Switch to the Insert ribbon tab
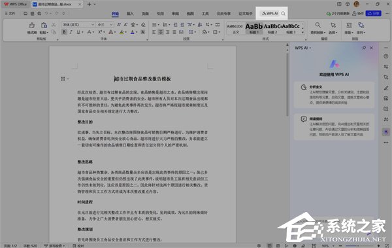This screenshot has width=392, height=248. 130,14
